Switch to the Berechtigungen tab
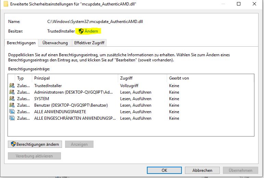 (x=21, y=43)
